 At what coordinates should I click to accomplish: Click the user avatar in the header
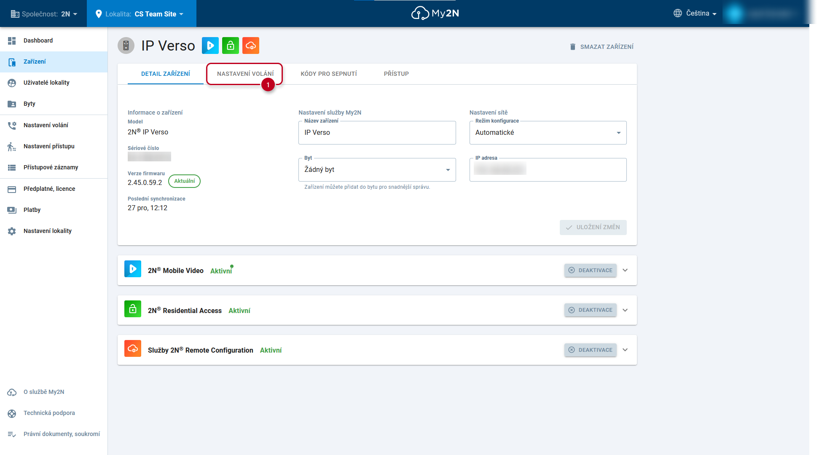[x=735, y=13]
